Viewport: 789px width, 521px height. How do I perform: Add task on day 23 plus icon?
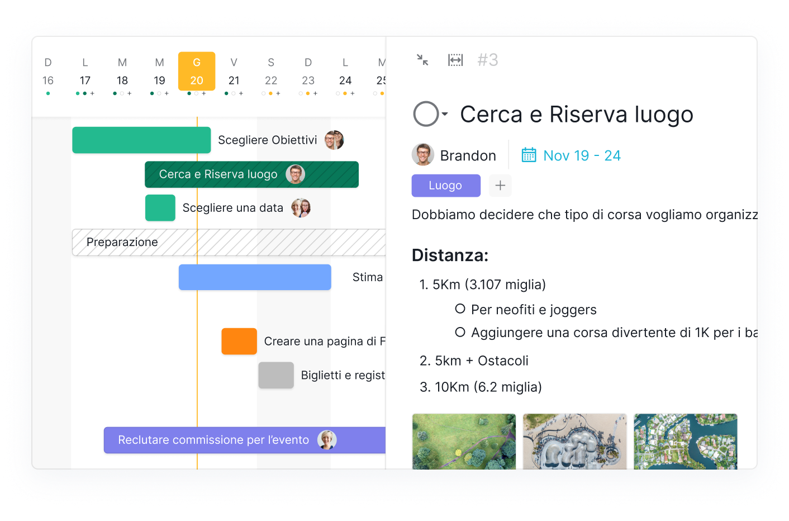point(315,93)
